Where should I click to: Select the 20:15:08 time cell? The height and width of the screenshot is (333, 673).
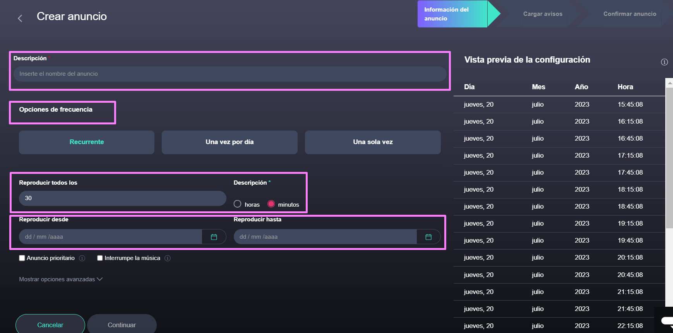[630, 257]
